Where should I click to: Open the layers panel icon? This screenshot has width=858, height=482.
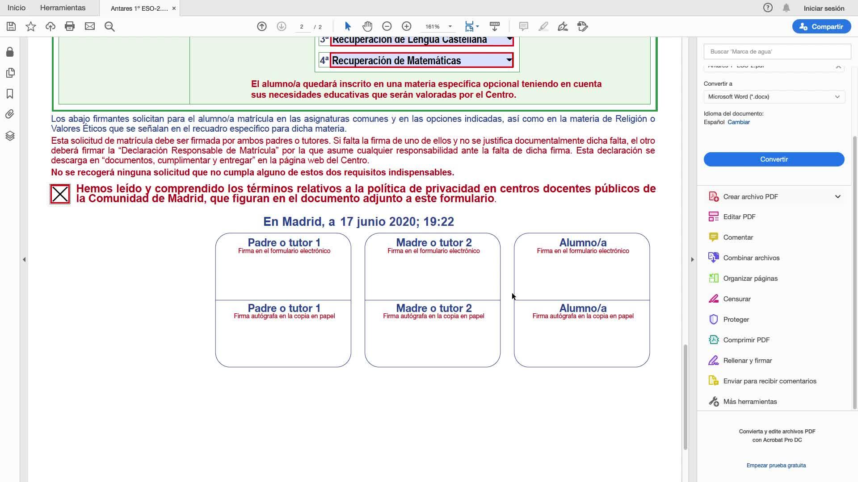[x=10, y=136]
